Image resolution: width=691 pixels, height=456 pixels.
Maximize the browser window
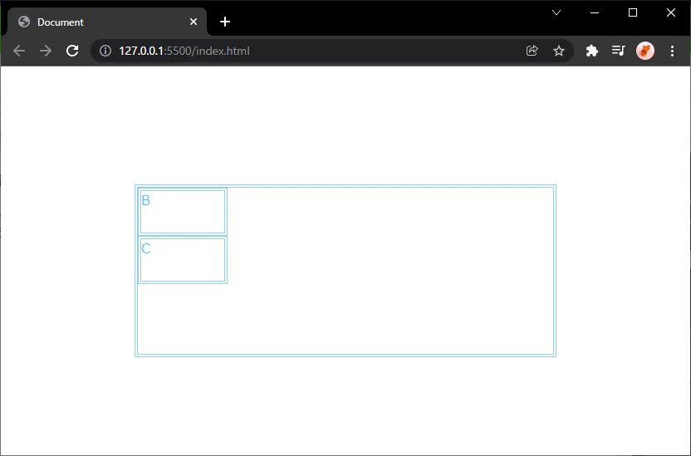[x=633, y=12]
